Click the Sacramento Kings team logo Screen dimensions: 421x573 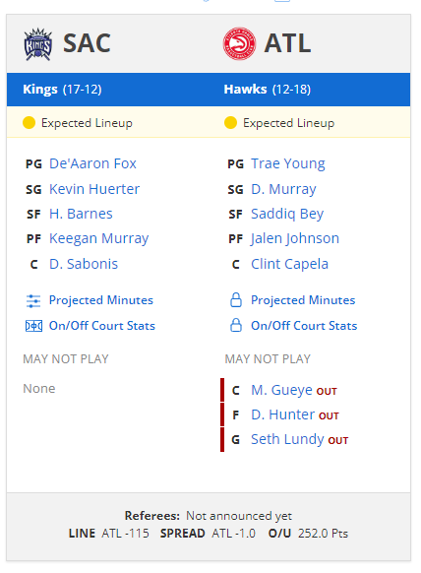[38, 44]
